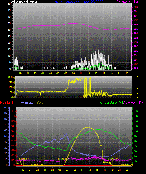Screen dimensions: 146x174
Task: Click the S compass letter
Action: pos(137,87)
